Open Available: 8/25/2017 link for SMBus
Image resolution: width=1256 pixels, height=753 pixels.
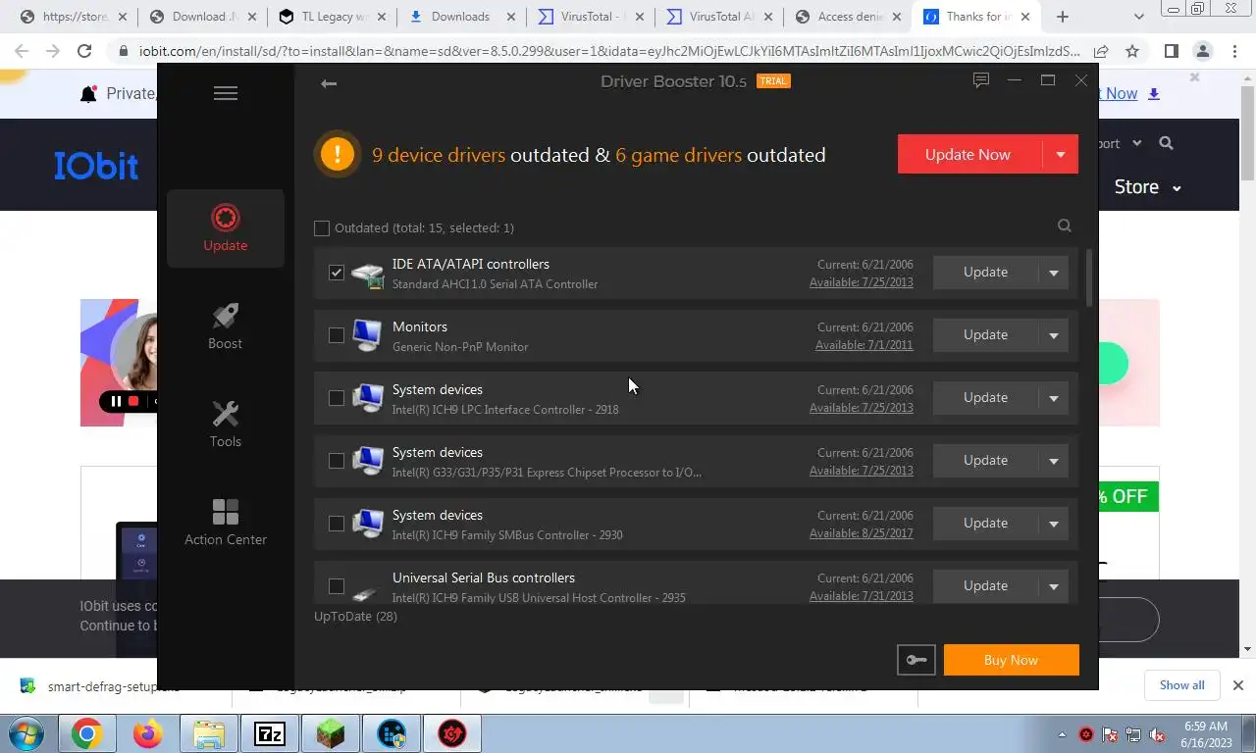point(861,533)
